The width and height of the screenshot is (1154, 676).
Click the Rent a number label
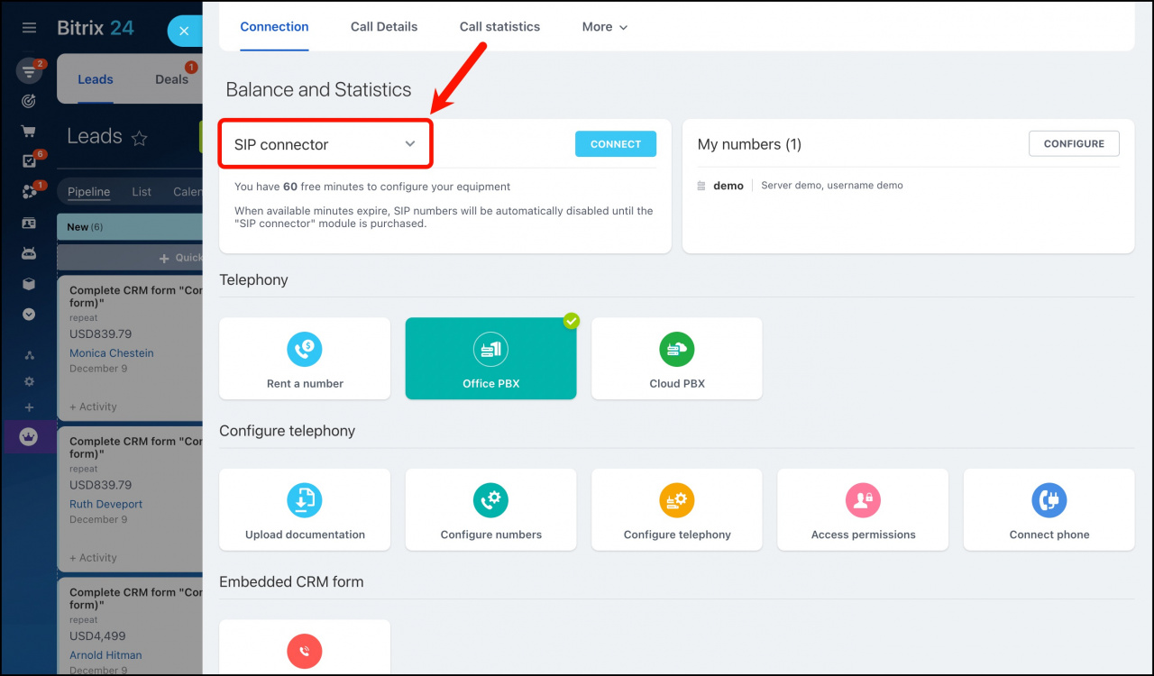click(305, 384)
